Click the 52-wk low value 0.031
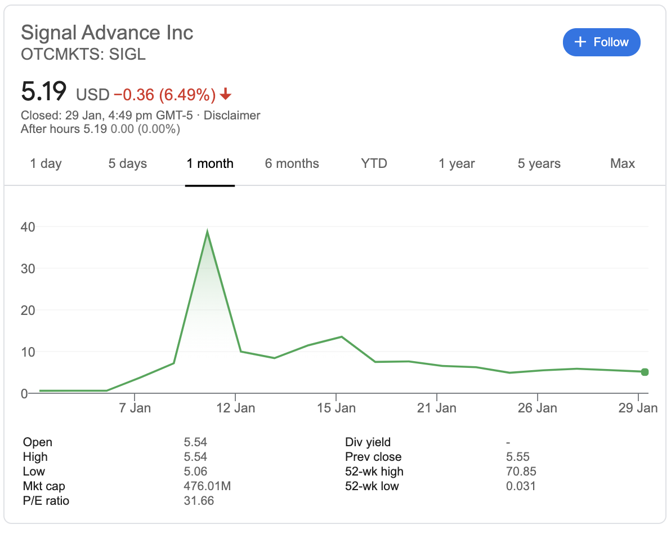The width and height of the screenshot is (671, 542). [x=520, y=486]
